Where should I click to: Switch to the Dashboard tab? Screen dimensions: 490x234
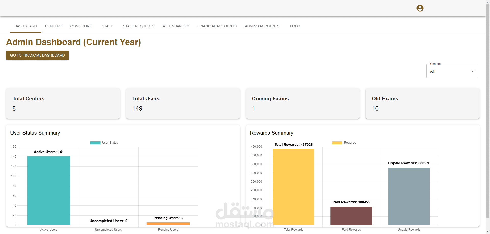26,26
